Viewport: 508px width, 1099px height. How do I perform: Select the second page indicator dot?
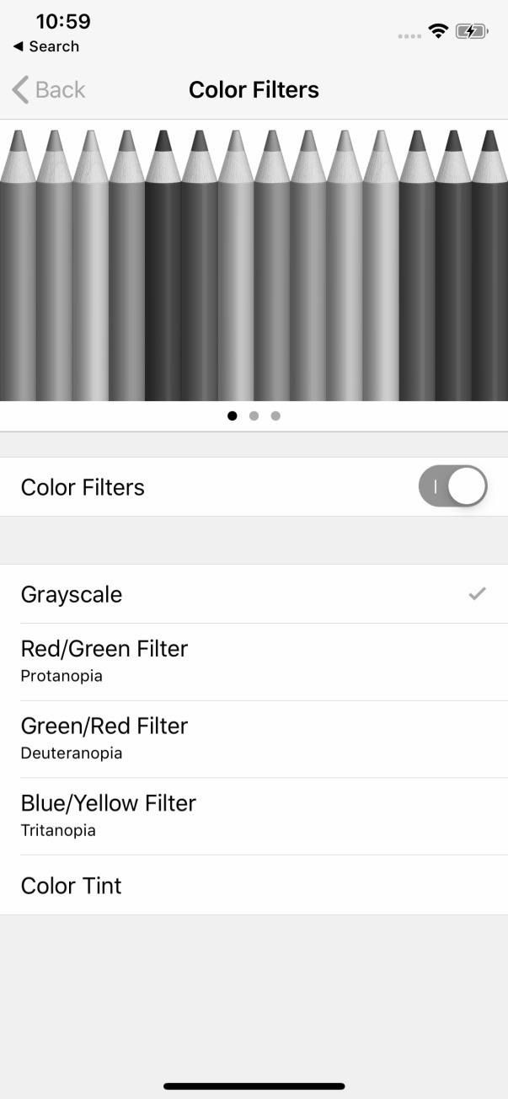pos(254,415)
